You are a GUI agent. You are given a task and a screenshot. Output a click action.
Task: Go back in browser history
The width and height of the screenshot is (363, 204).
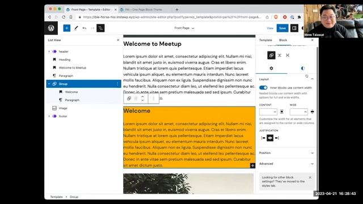(49, 17)
